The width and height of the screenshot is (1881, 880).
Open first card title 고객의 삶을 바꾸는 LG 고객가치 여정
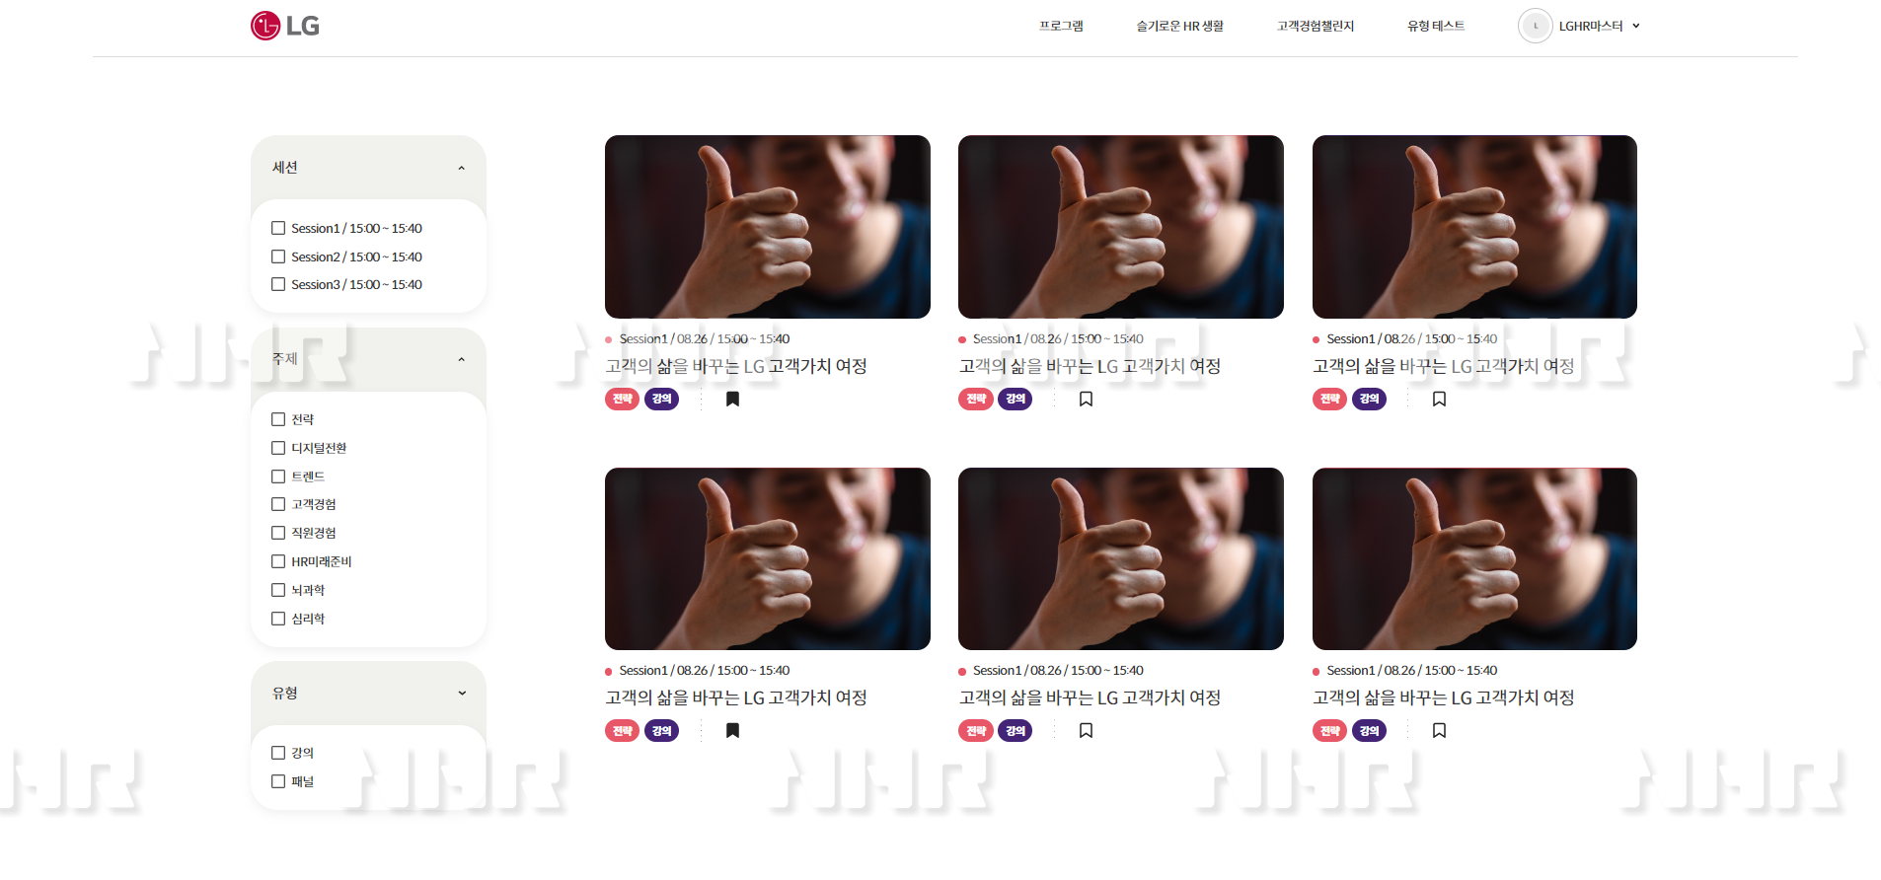[736, 366]
